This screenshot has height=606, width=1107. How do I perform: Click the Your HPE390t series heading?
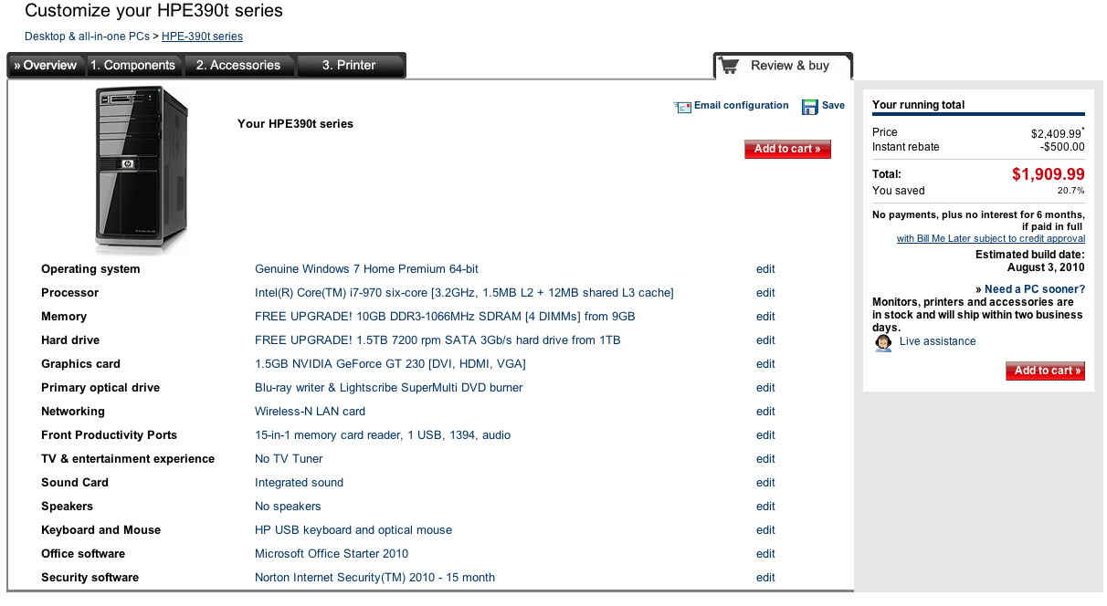pos(295,124)
